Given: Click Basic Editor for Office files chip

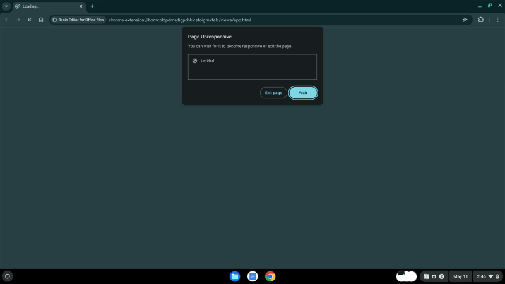Looking at the screenshot, I should 78,20.
